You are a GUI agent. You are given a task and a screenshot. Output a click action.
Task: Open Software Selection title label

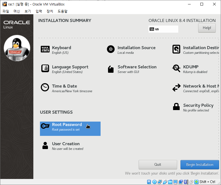tap(137, 67)
